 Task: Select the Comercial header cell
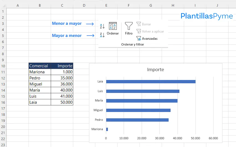[40, 66]
